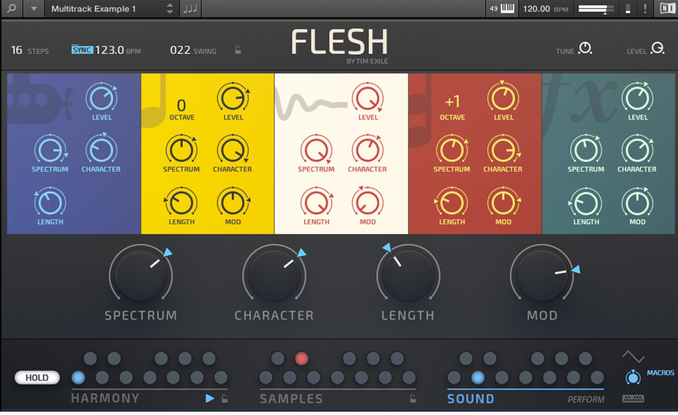Select the OCTAVE 0 value in yellow panel
This screenshot has height=415, width=678.
pyautogui.click(x=182, y=105)
